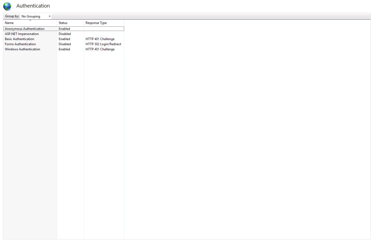Click HTTP 401 Challenge for Windows Authentication

pos(100,49)
